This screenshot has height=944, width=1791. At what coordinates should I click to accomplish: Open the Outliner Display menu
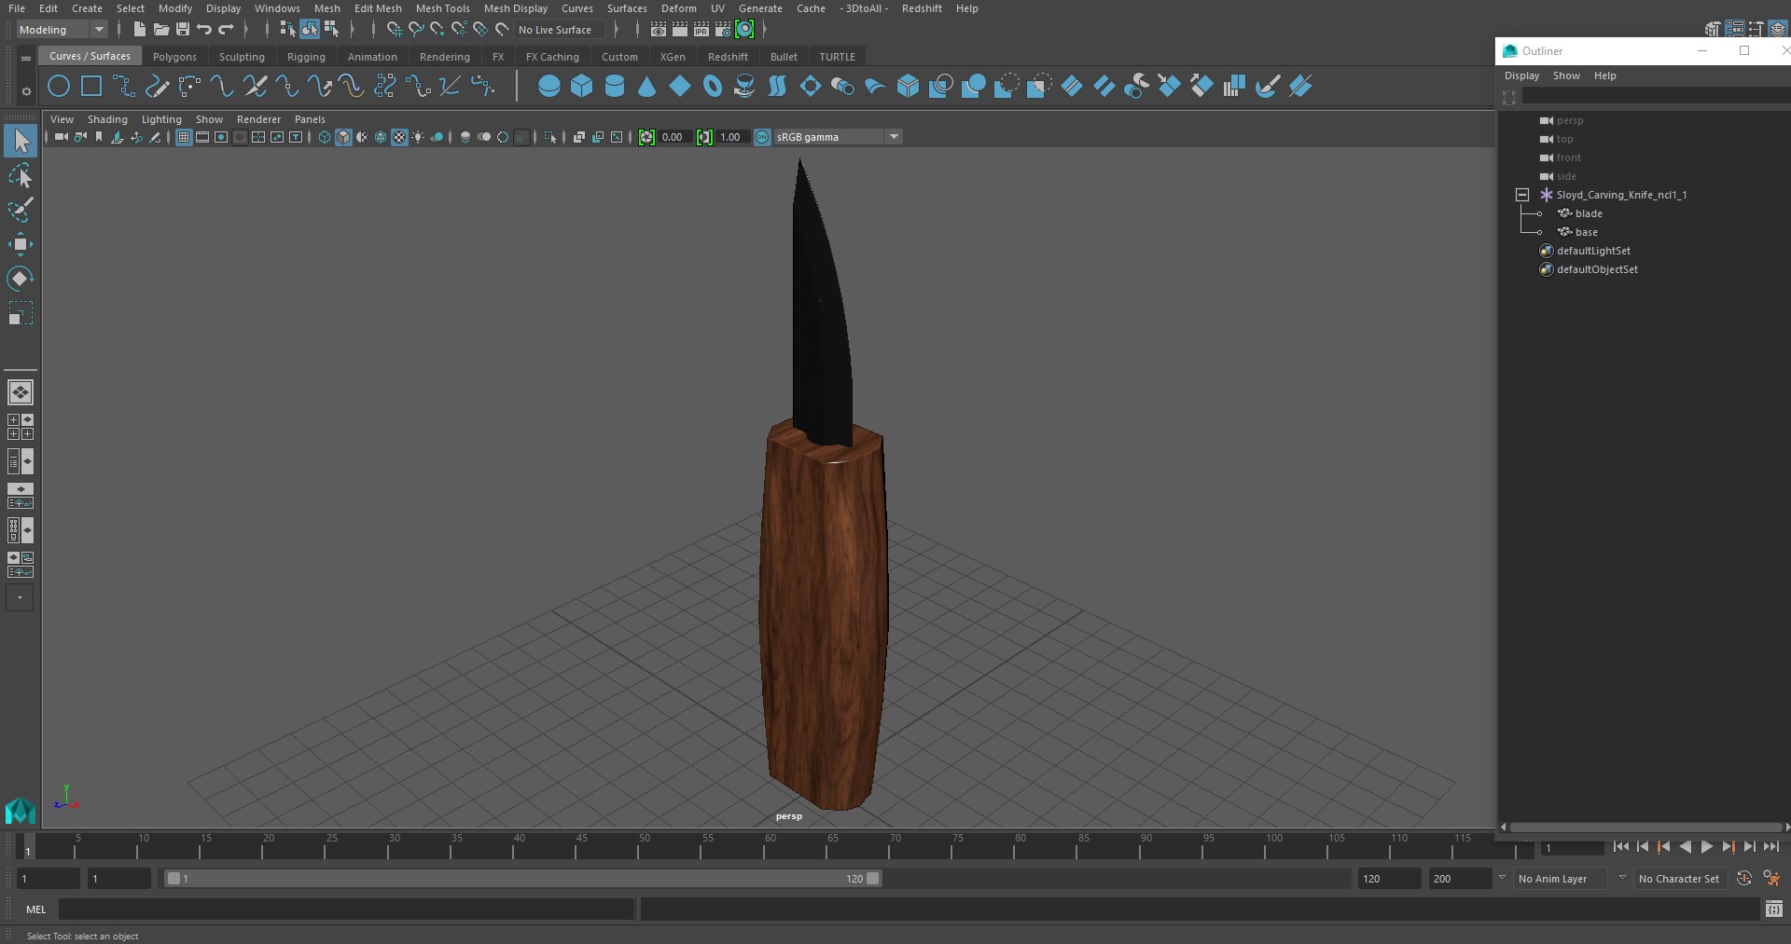pyautogui.click(x=1521, y=75)
